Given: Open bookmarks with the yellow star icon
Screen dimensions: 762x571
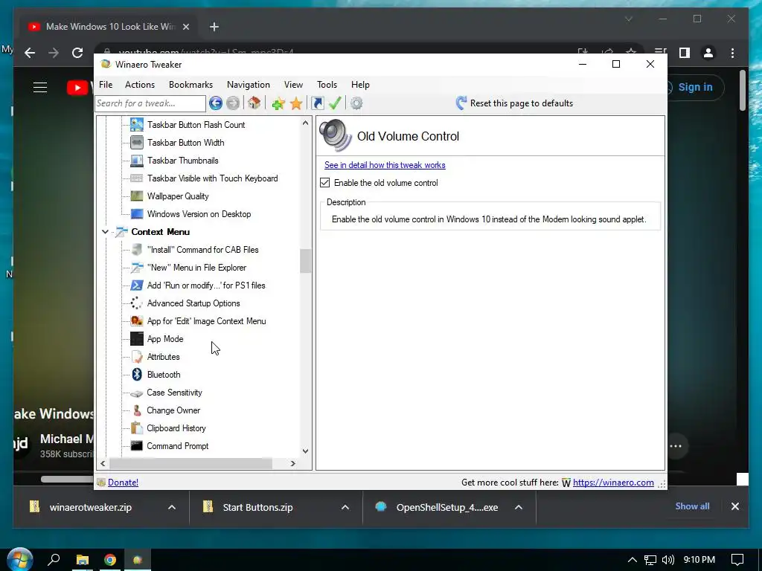Looking at the screenshot, I should pyautogui.click(x=296, y=103).
